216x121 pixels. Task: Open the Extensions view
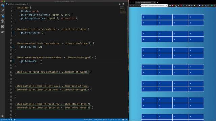(2, 26)
